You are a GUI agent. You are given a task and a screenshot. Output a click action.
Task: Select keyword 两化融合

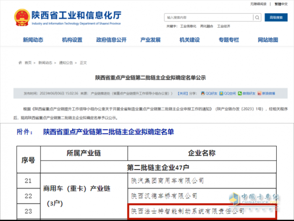click(x=207, y=26)
